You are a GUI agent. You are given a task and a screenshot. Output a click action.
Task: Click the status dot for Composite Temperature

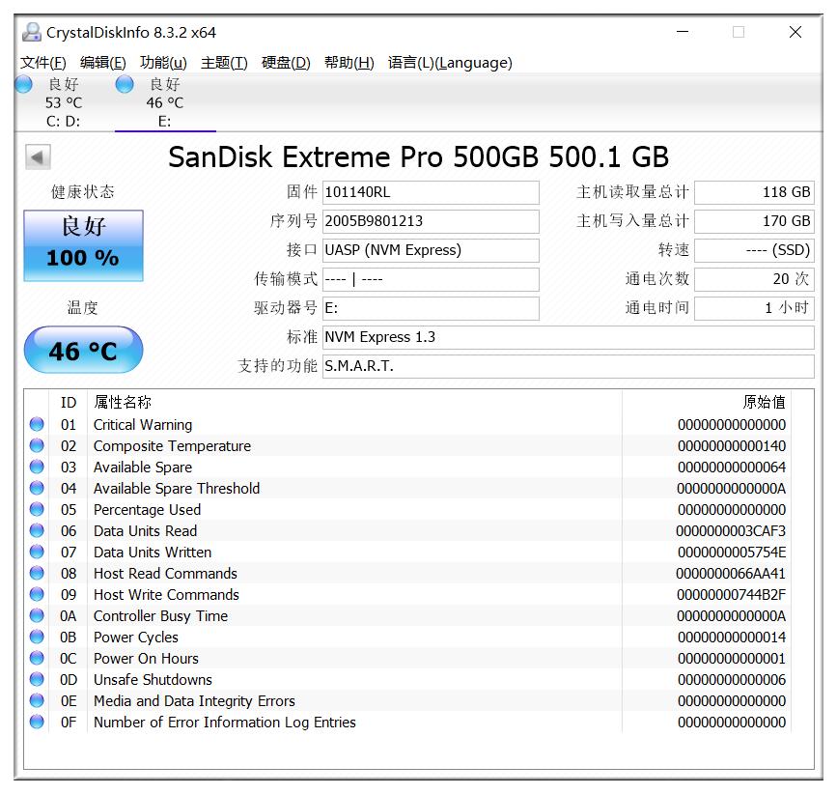click(x=37, y=445)
